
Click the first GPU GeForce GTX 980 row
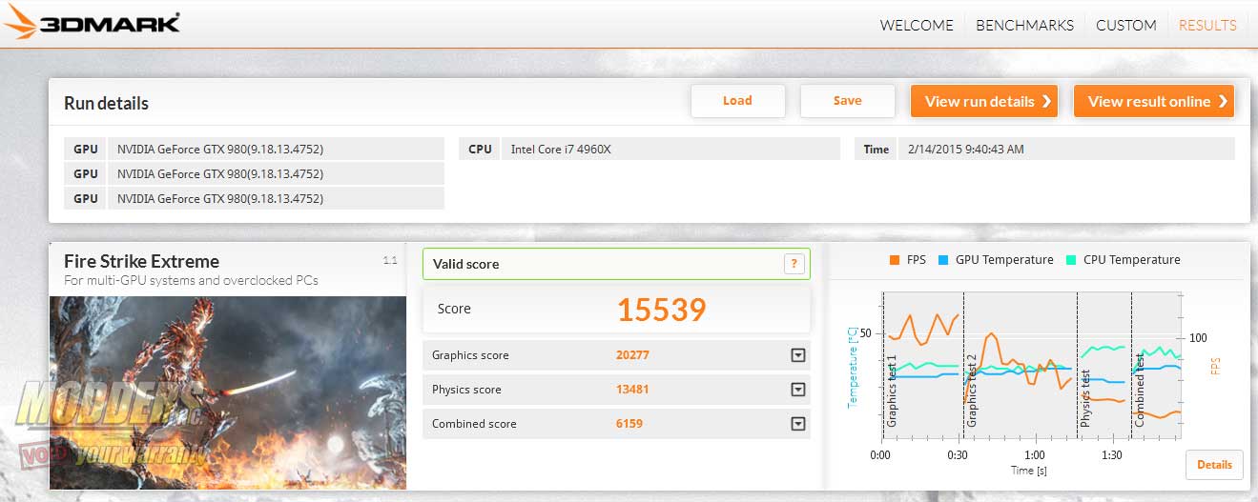255,149
